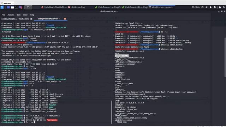Open the terminal File menu

3,15
